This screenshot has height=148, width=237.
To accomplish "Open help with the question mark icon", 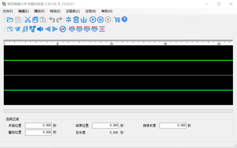I will pos(124,19).
